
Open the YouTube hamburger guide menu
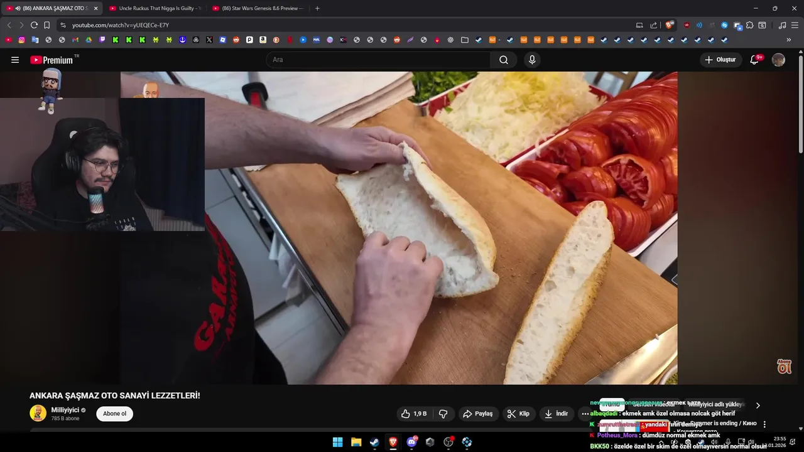(15, 60)
